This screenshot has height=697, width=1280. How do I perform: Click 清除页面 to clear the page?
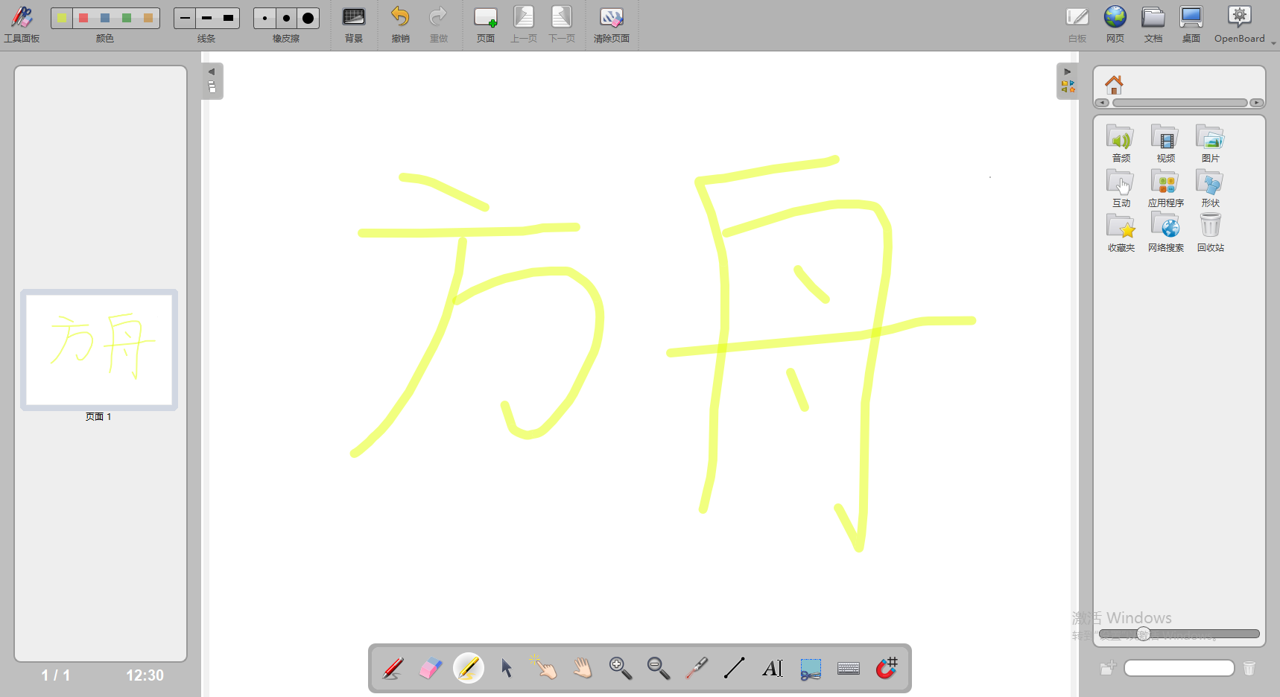(612, 22)
